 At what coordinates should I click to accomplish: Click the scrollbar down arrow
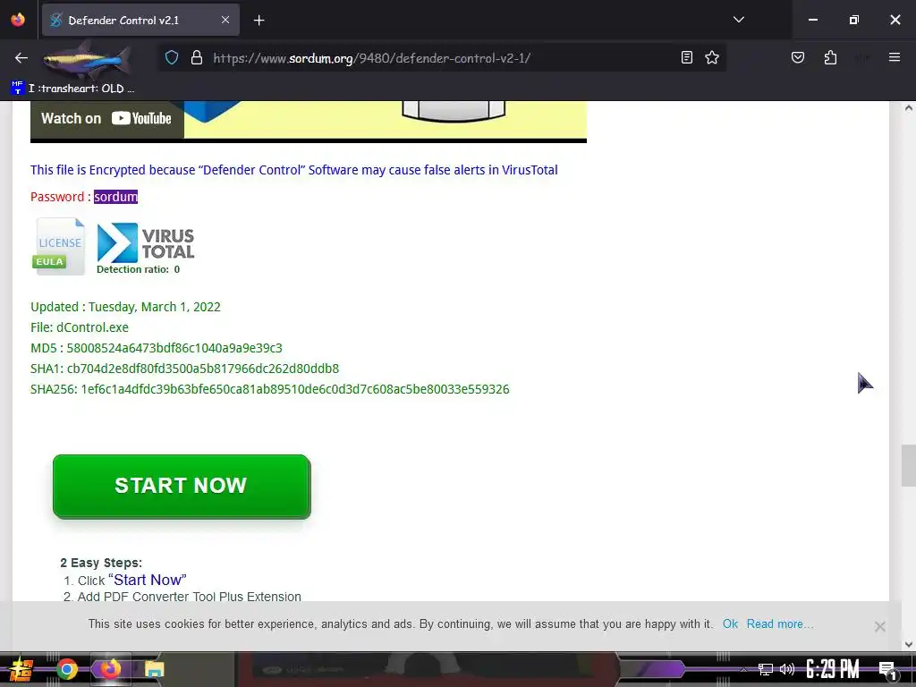pos(908,644)
